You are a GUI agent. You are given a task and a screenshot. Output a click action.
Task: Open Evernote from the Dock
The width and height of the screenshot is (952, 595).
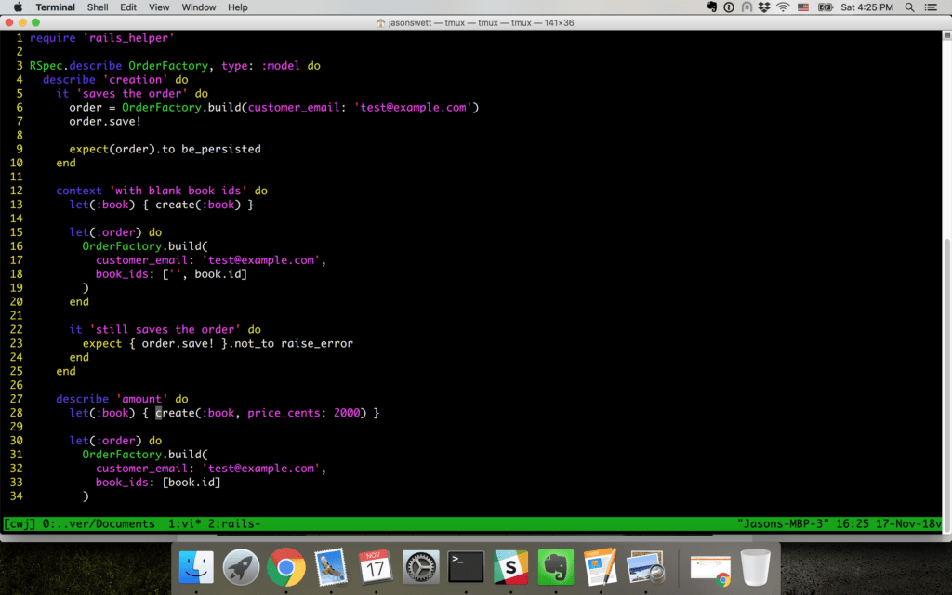click(x=556, y=565)
